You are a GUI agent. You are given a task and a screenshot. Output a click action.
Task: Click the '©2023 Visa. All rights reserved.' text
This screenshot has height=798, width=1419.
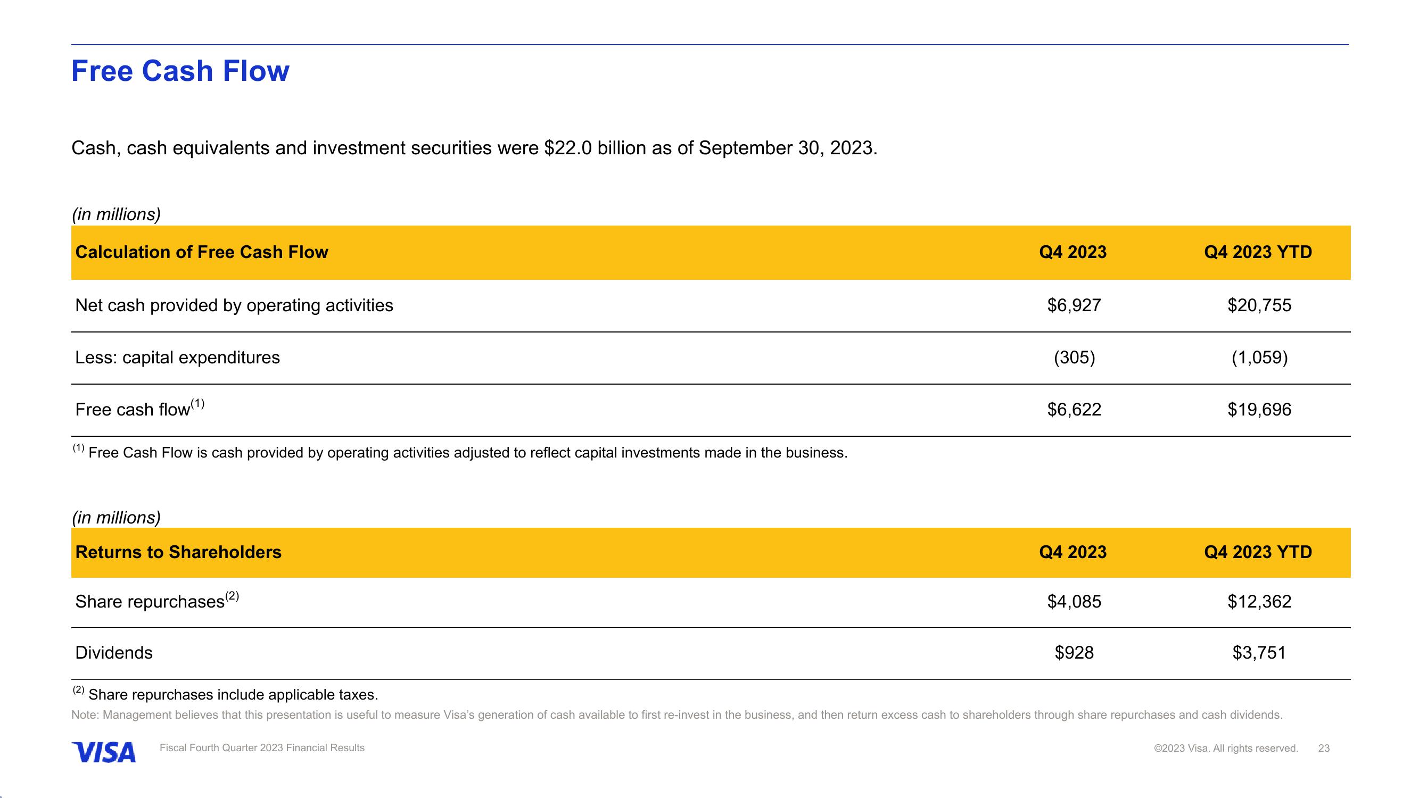1226,749
